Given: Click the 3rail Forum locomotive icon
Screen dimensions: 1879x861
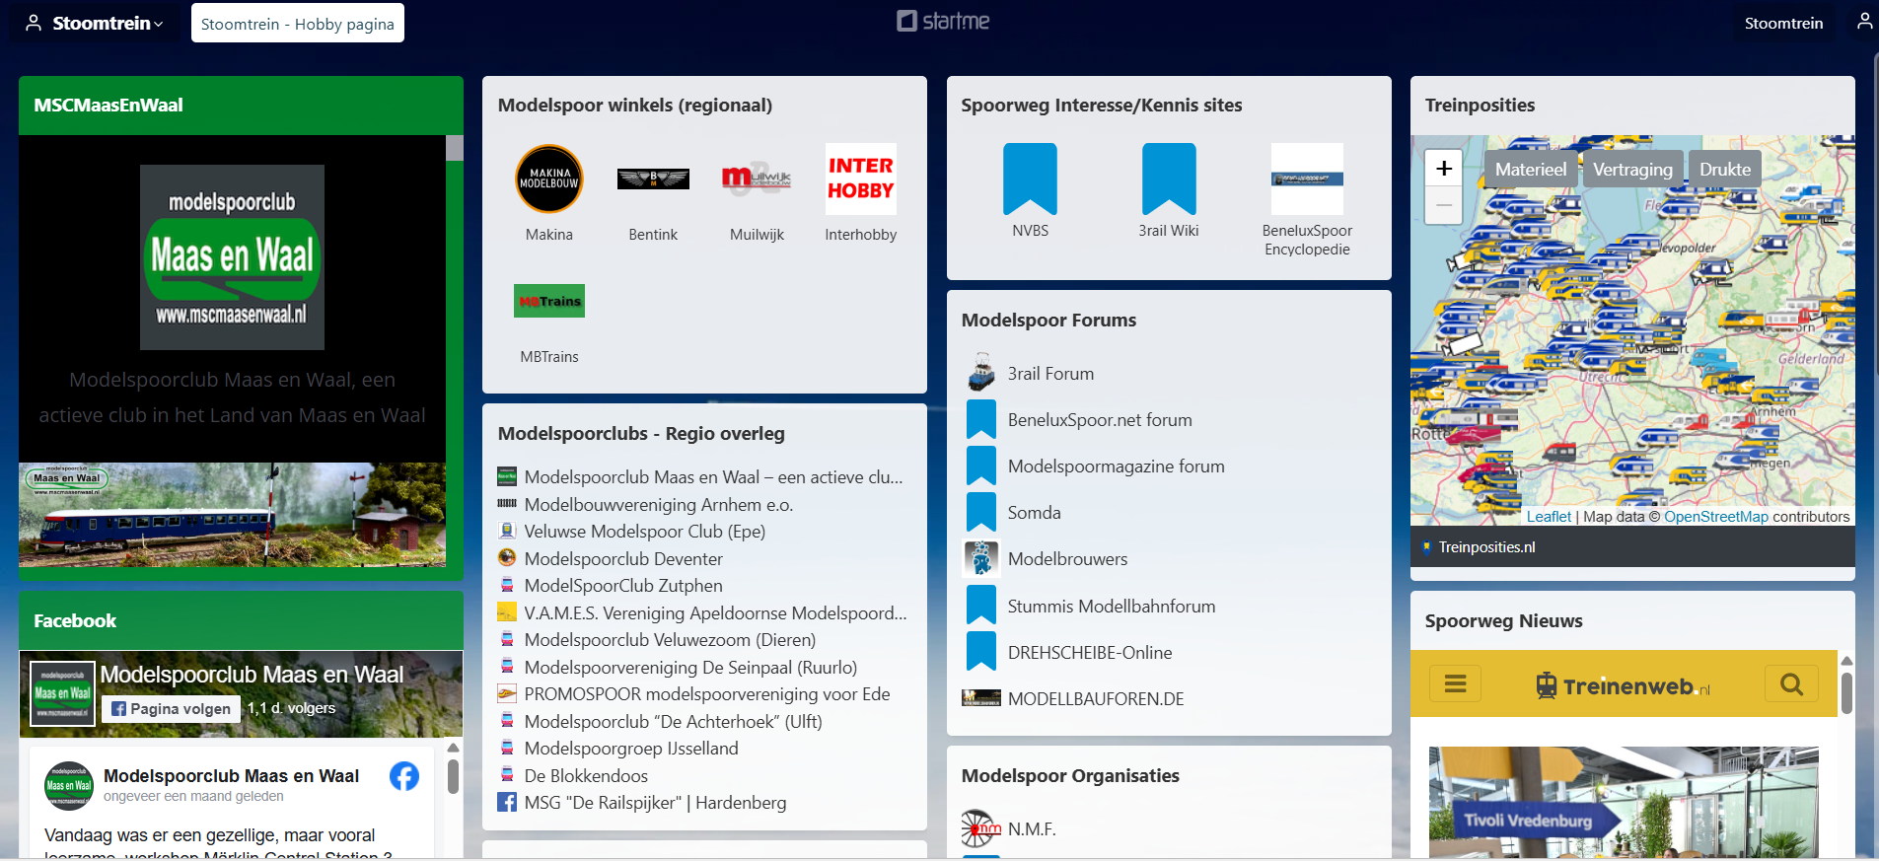Looking at the screenshot, I should pyautogui.click(x=981, y=373).
